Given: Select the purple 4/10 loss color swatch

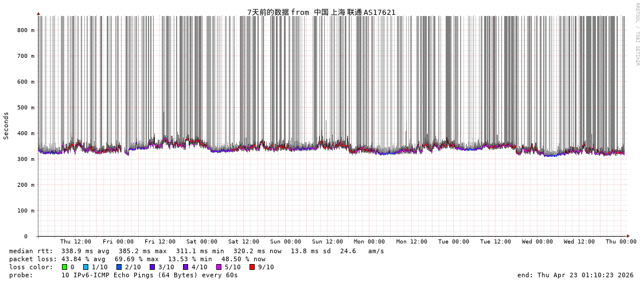Looking at the screenshot, I should pos(186,267).
